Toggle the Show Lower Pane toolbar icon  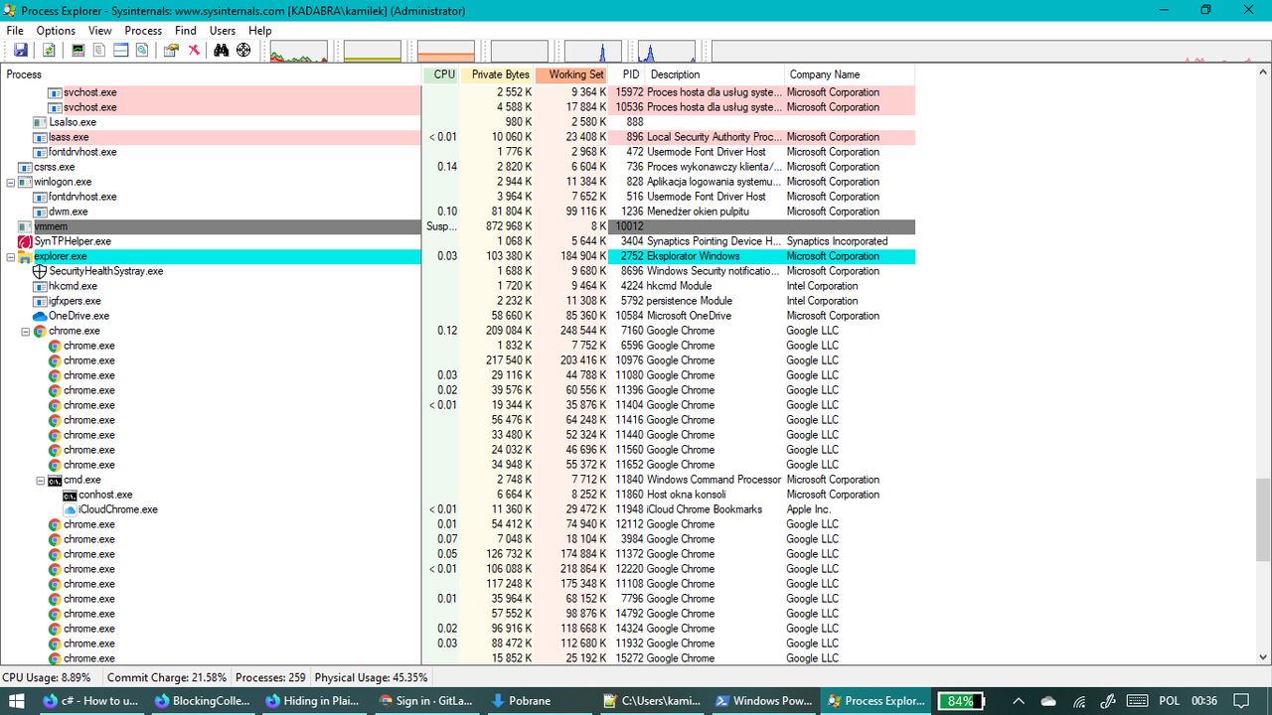click(120, 51)
